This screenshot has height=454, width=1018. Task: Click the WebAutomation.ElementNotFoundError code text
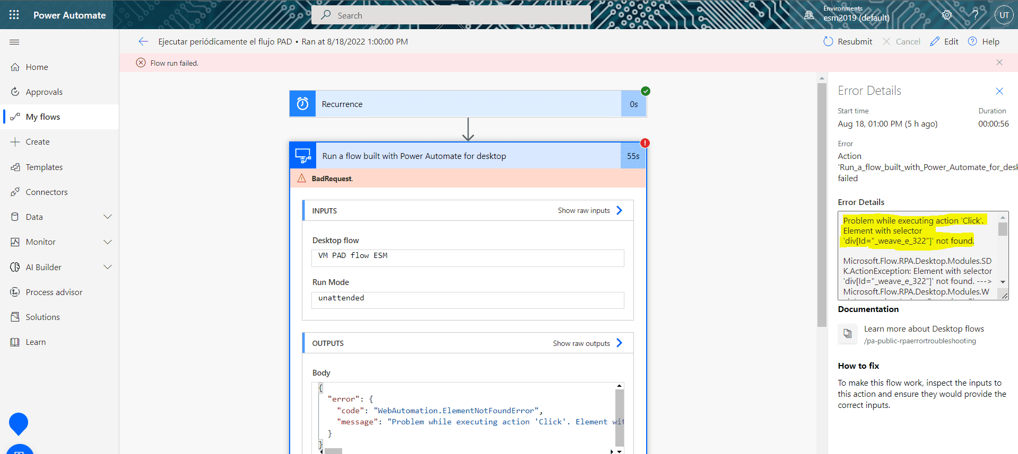[456, 411]
